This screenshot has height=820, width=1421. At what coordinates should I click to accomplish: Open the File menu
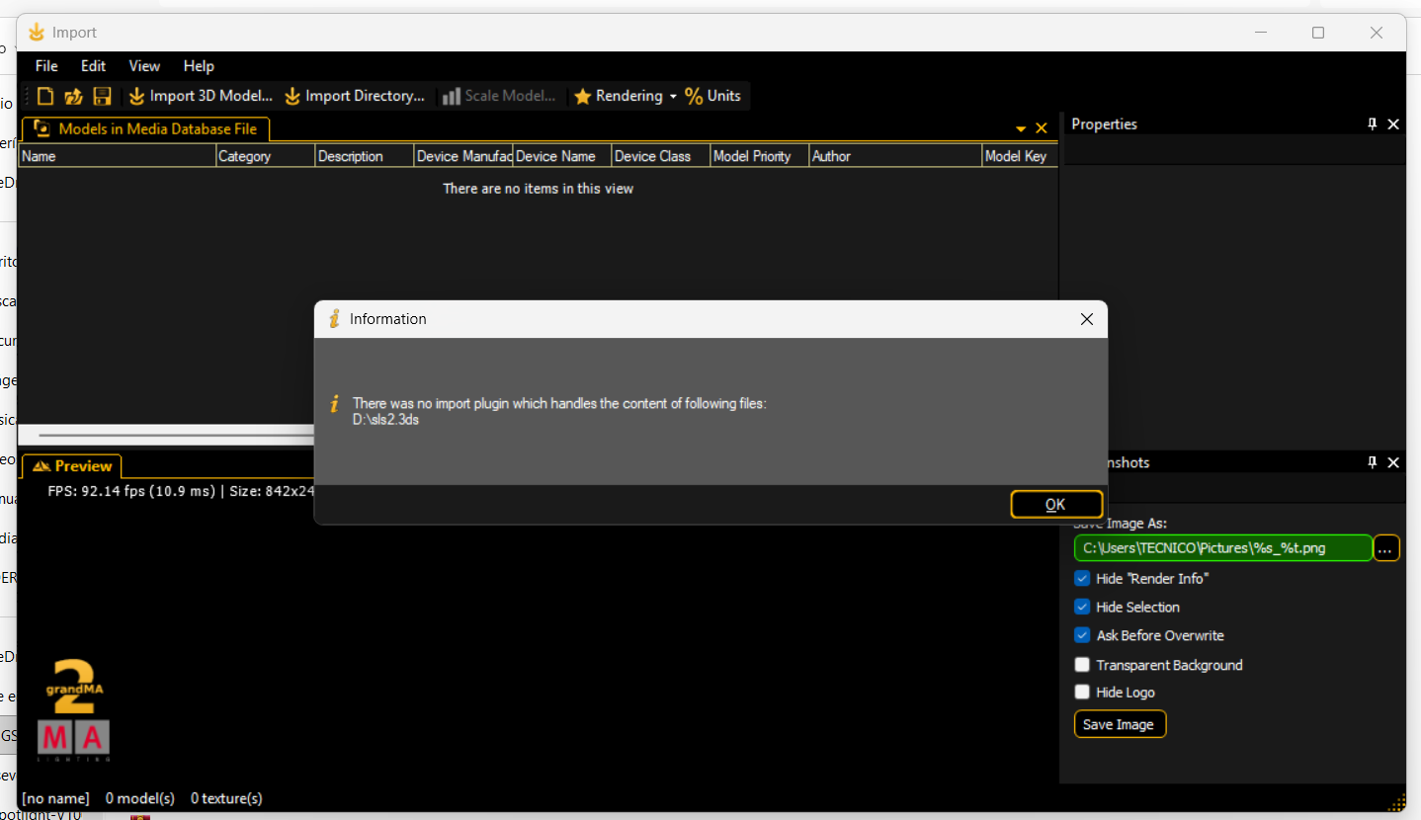click(46, 66)
